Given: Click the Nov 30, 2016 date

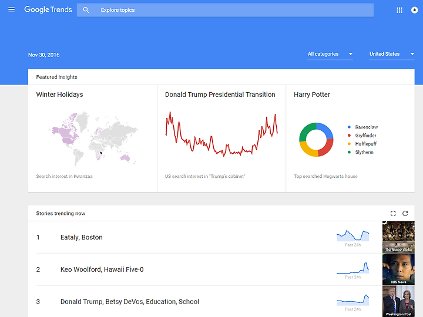Looking at the screenshot, I should [x=43, y=55].
